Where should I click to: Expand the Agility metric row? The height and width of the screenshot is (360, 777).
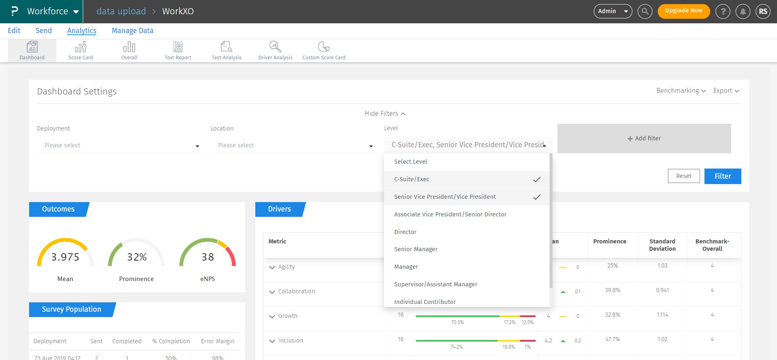tap(272, 267)
